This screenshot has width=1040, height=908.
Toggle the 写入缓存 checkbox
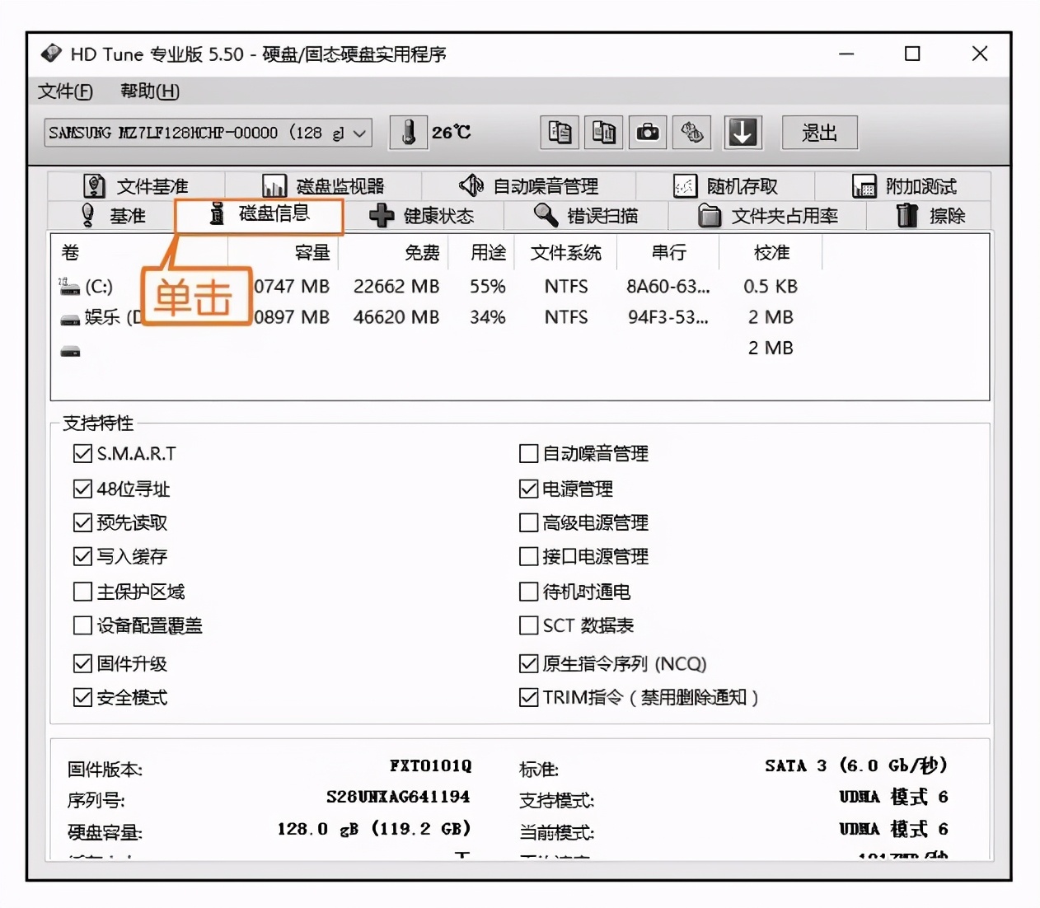pyautogui.click(x=82, y=556)
